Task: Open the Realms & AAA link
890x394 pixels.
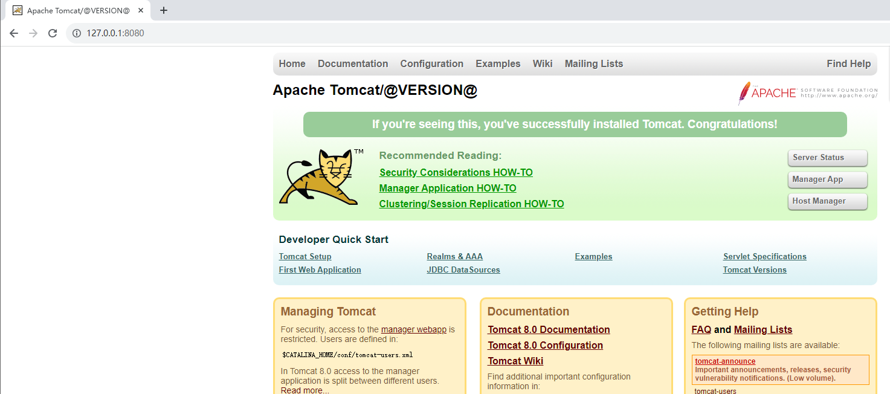Action: click(x=455, y=256)
